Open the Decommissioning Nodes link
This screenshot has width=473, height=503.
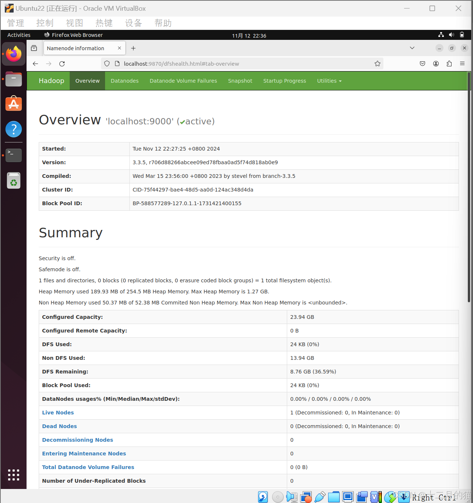click(77, 440)
